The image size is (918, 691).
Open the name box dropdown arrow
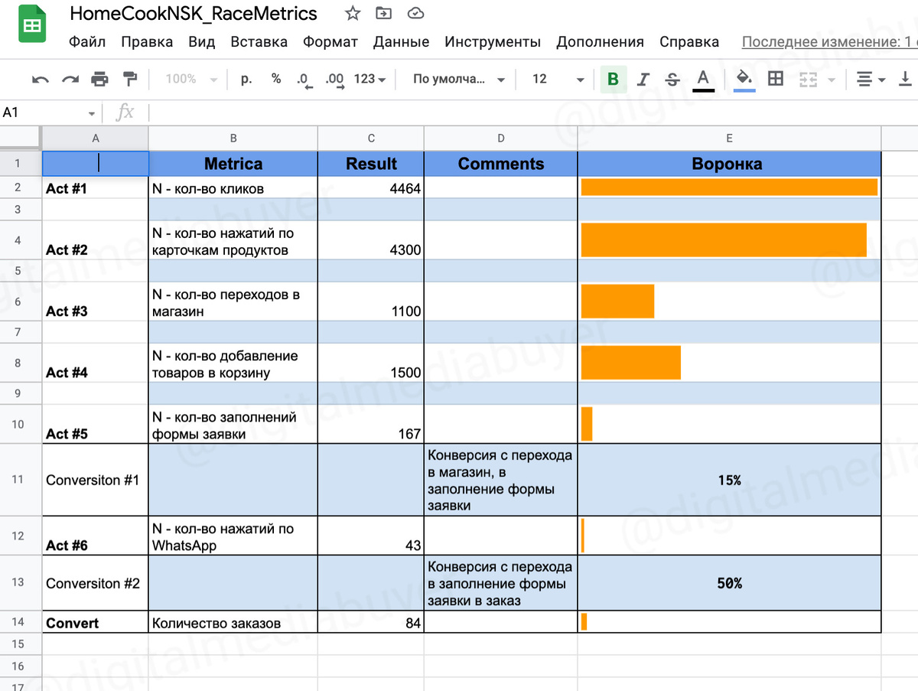(x=92, y=113)
